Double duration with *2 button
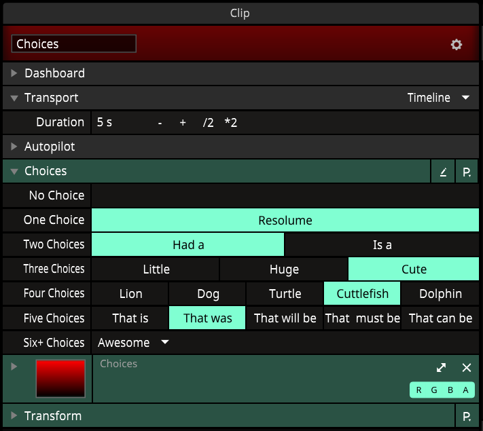The height and width of the screenshot is (431, 483). point(231,123)
